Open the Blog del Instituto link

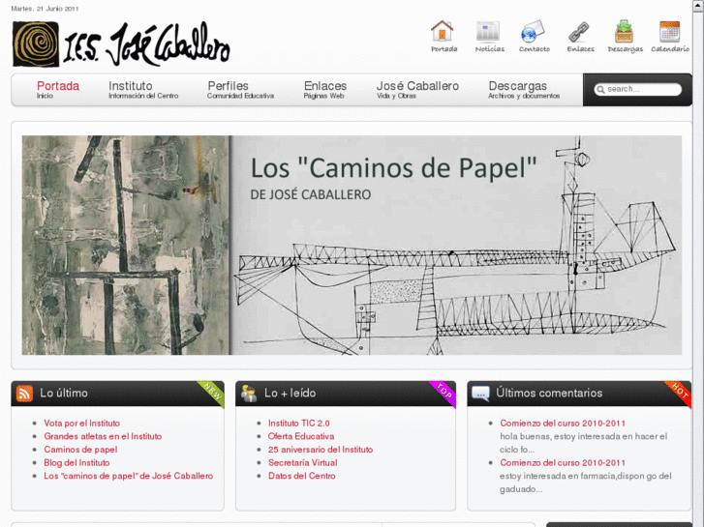77,462
